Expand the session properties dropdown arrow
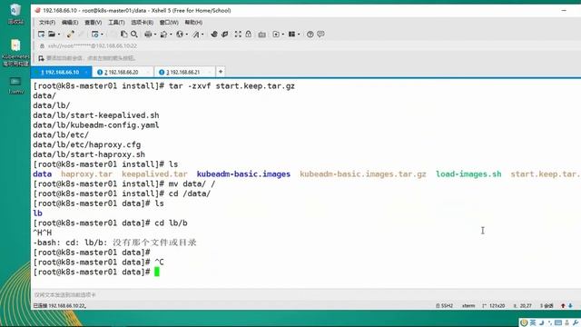The height and width of the screenshot is (327, 581). coord(102,35)
